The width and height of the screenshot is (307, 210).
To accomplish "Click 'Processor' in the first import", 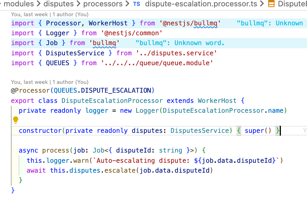I will pyautogui.click(x=64, y=23).
